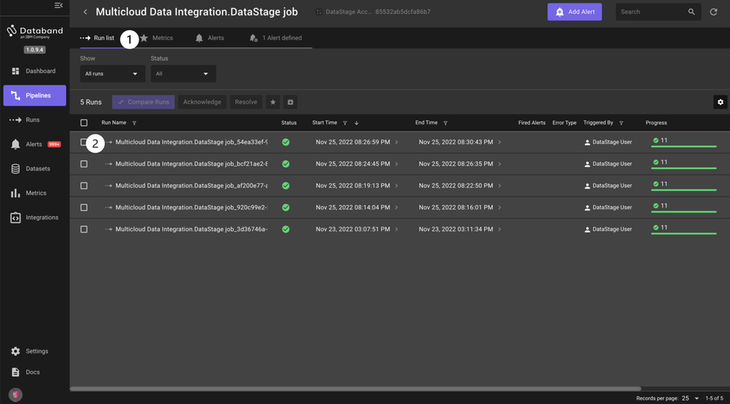Screen dimensions: 730x404
Task: Click the star favorite icon in runs toolbar
Action: click(273, 102)
